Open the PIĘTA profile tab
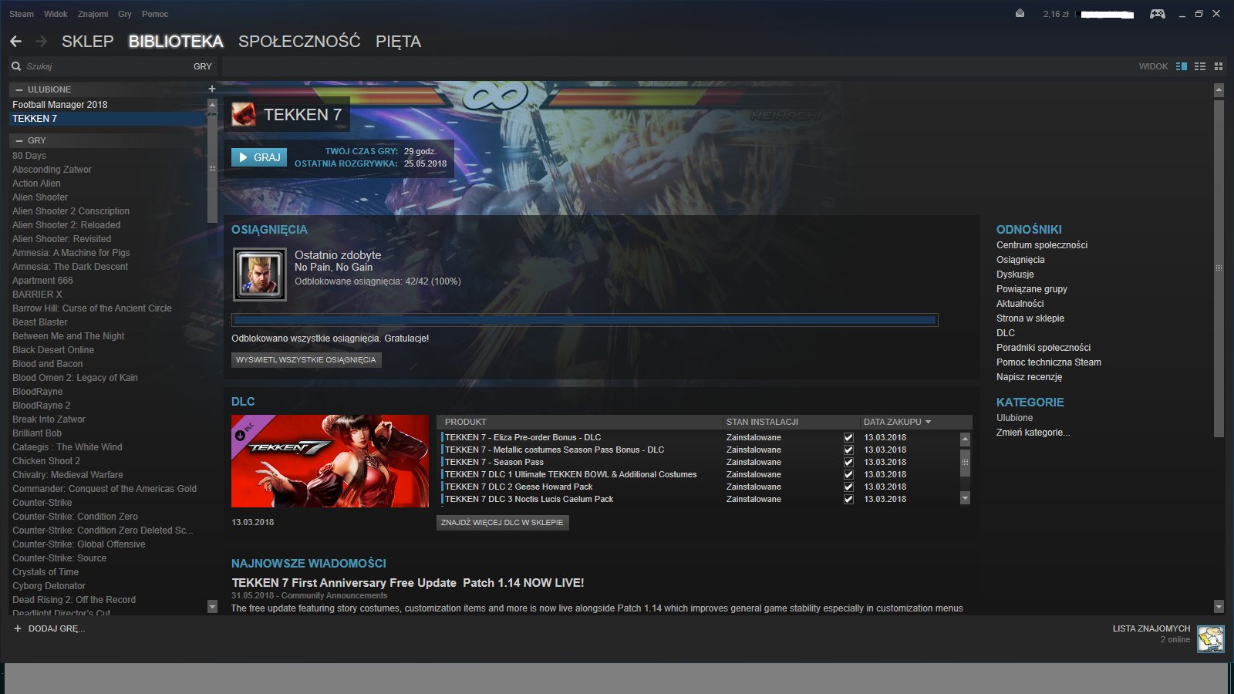Screen dimensions: 1234x694 [398, 42]
